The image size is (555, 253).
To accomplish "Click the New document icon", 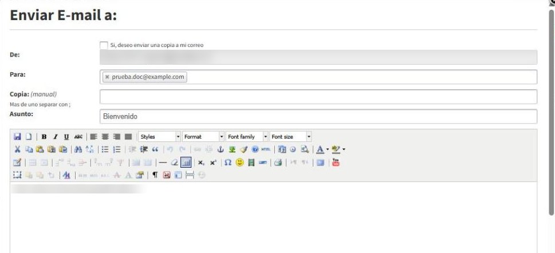I will tap(28, 137).
